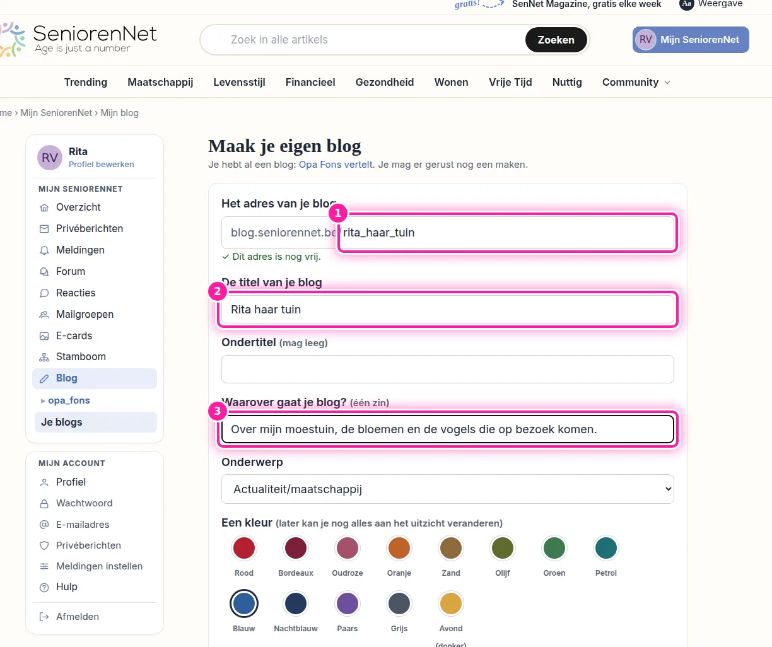The height and width of the screenshot is (647, 772).
Task: Choose the Groen color option
Action: [x=554, y=548]
